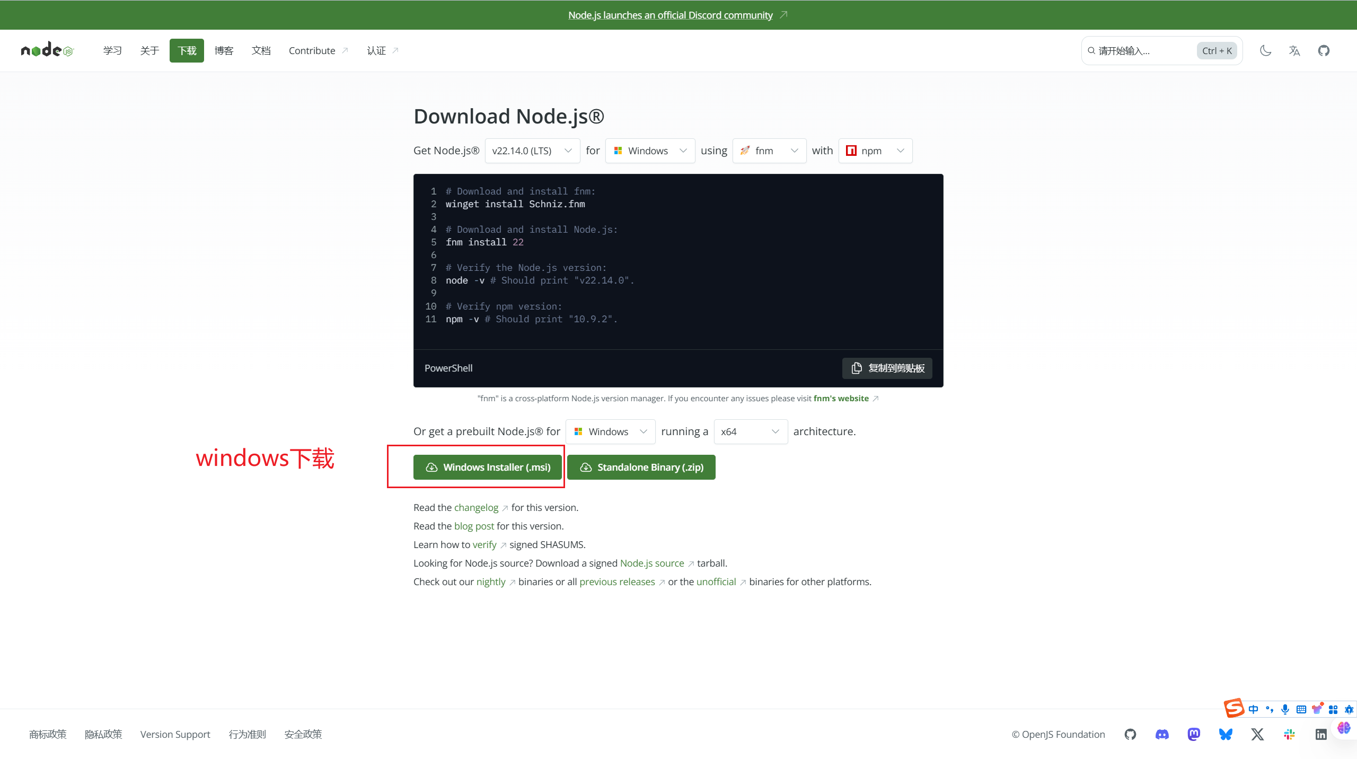Open LinkedIn icon in footer
This screenshot has height=759, width=1357.
[1321, 734]
